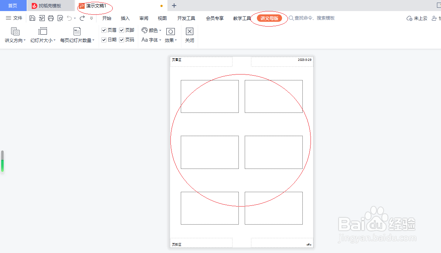Switch to the 视图 ribbon tab
This screenshot has width=441, height=253.
pyautogui.click(x=162, y=18)
